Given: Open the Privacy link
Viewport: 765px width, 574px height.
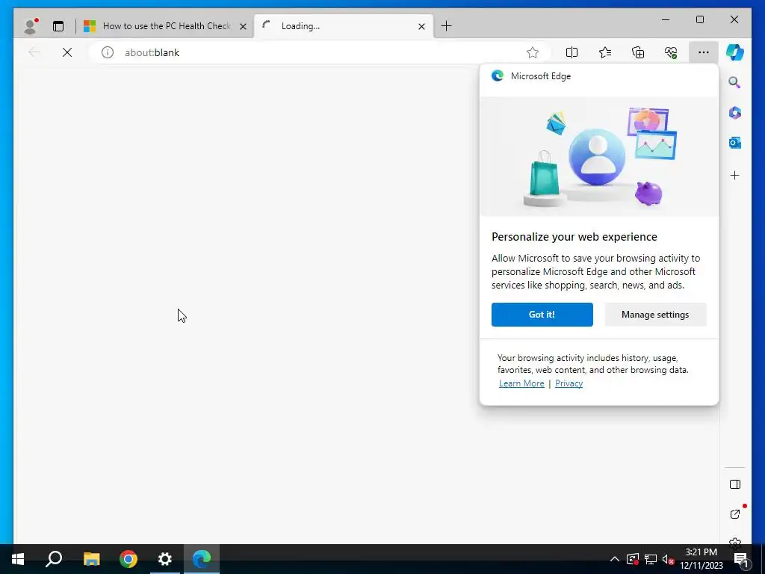Looking at the screenshot, I should (x=569, y=383).
